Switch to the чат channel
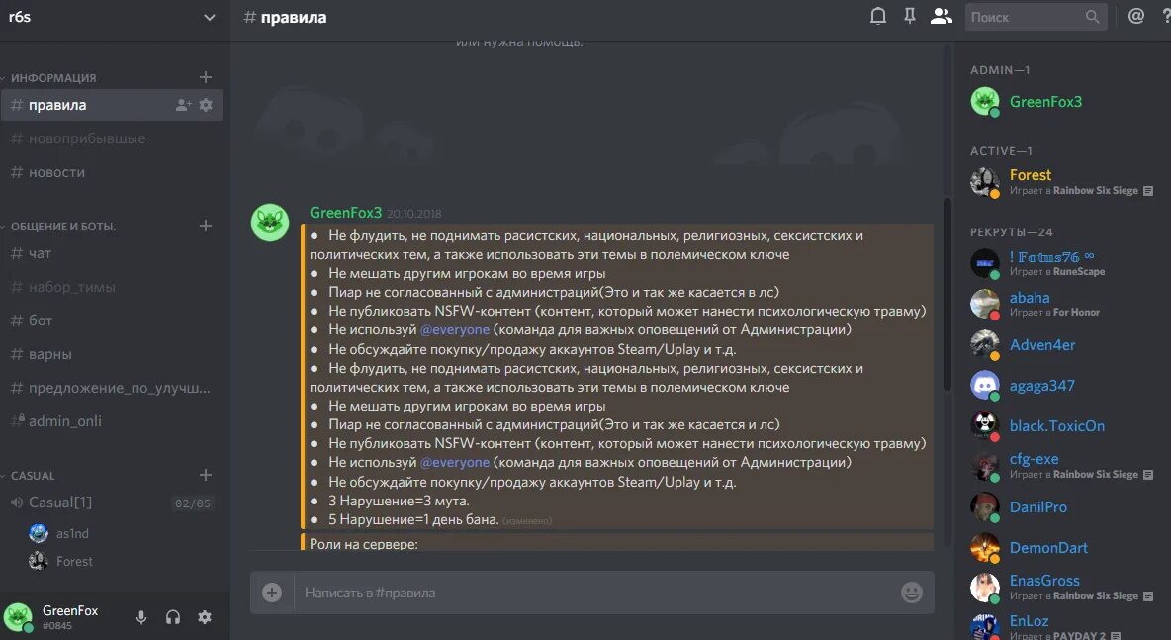 (x=112, y=253)
